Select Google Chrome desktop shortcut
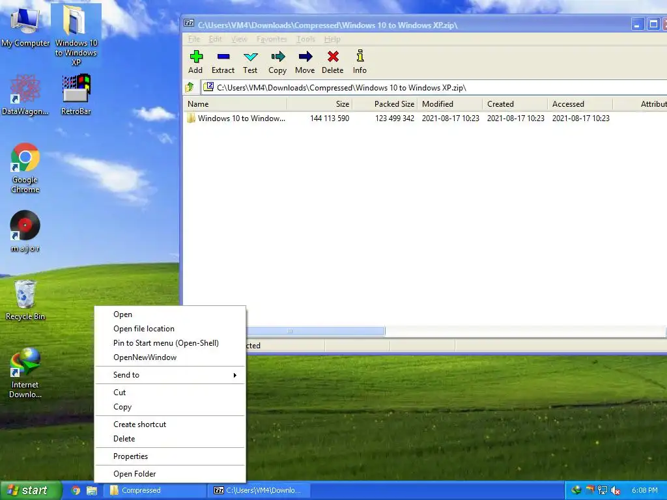Image resolution: width=667 pixels, height=500 pixels. tap(25, 169)
